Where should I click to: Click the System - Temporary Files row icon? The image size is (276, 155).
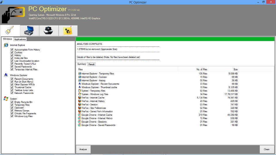click(x=80, y=91)
